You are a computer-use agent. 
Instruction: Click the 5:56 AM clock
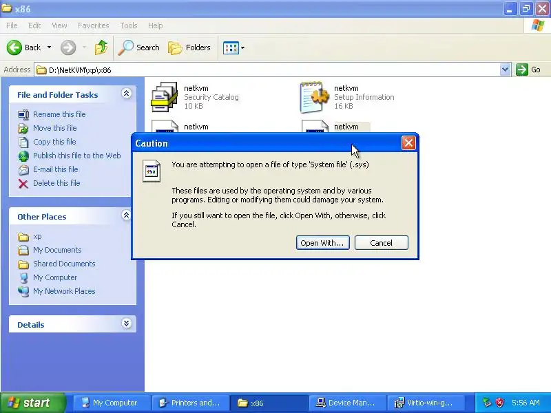526,403
